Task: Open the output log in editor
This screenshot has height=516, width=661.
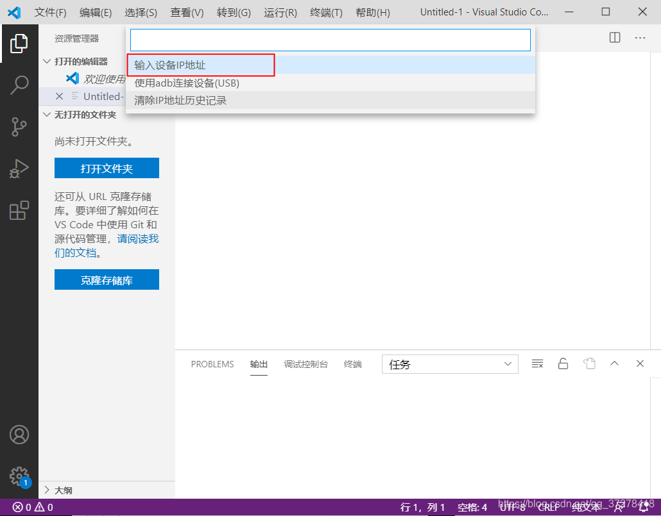Action: 589,363
